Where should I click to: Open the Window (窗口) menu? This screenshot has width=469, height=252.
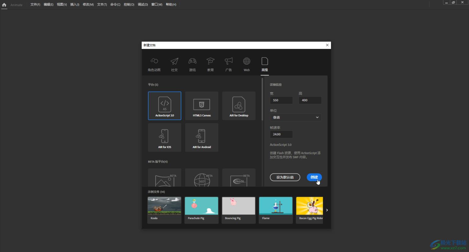157,5
